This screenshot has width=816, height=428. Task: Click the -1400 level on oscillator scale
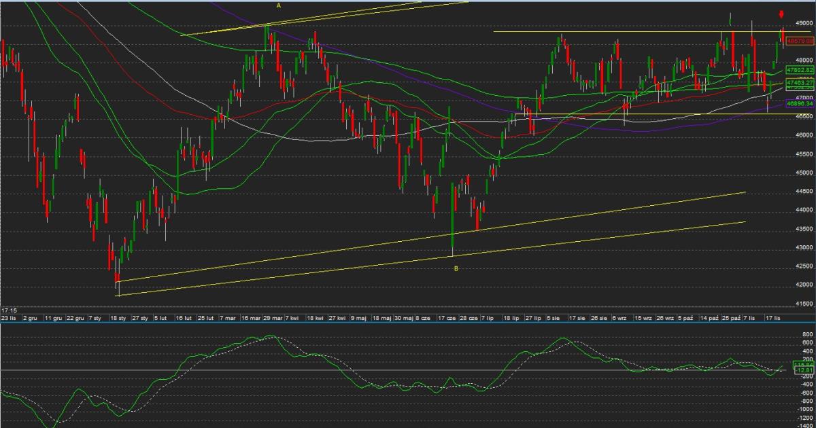(x=804, y=424)
